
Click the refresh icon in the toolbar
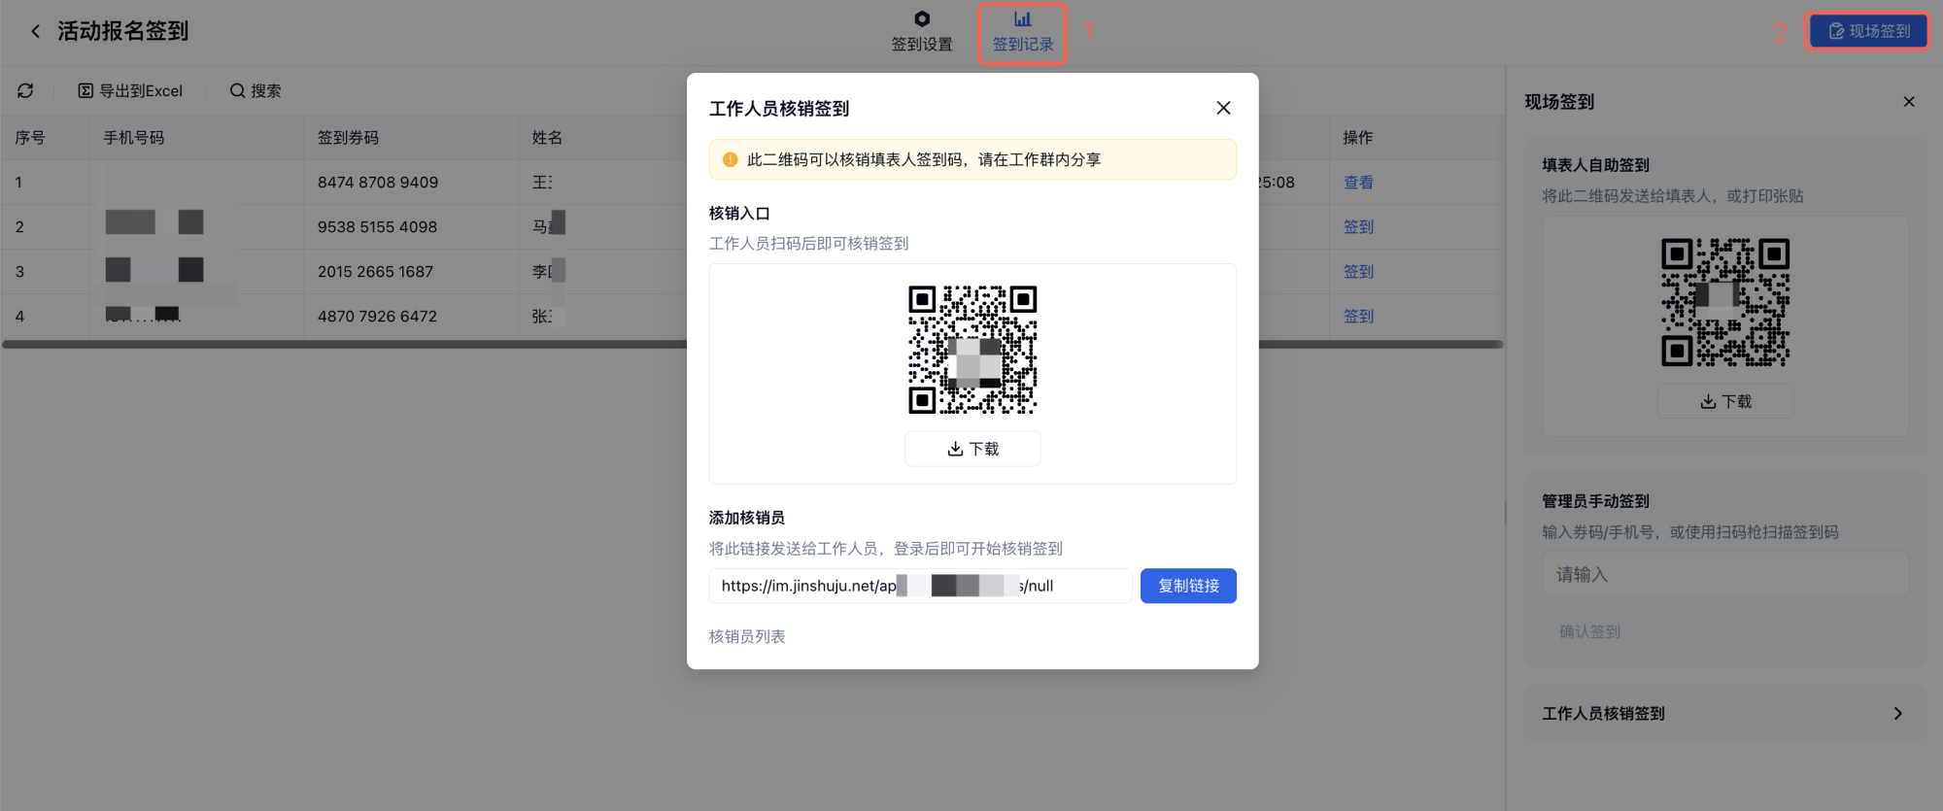pos(25,90)
